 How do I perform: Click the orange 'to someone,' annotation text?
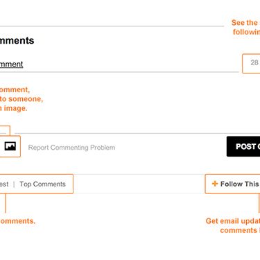[x=21, y=99]
